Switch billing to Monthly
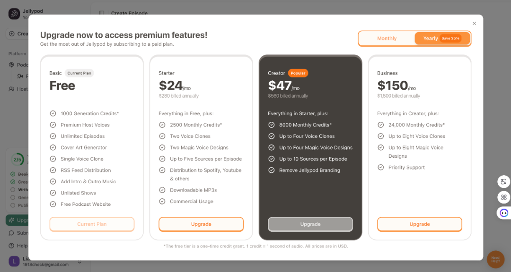Image resolution: width=511 pixels, height=272 pixels. click(x=387, y=38)
